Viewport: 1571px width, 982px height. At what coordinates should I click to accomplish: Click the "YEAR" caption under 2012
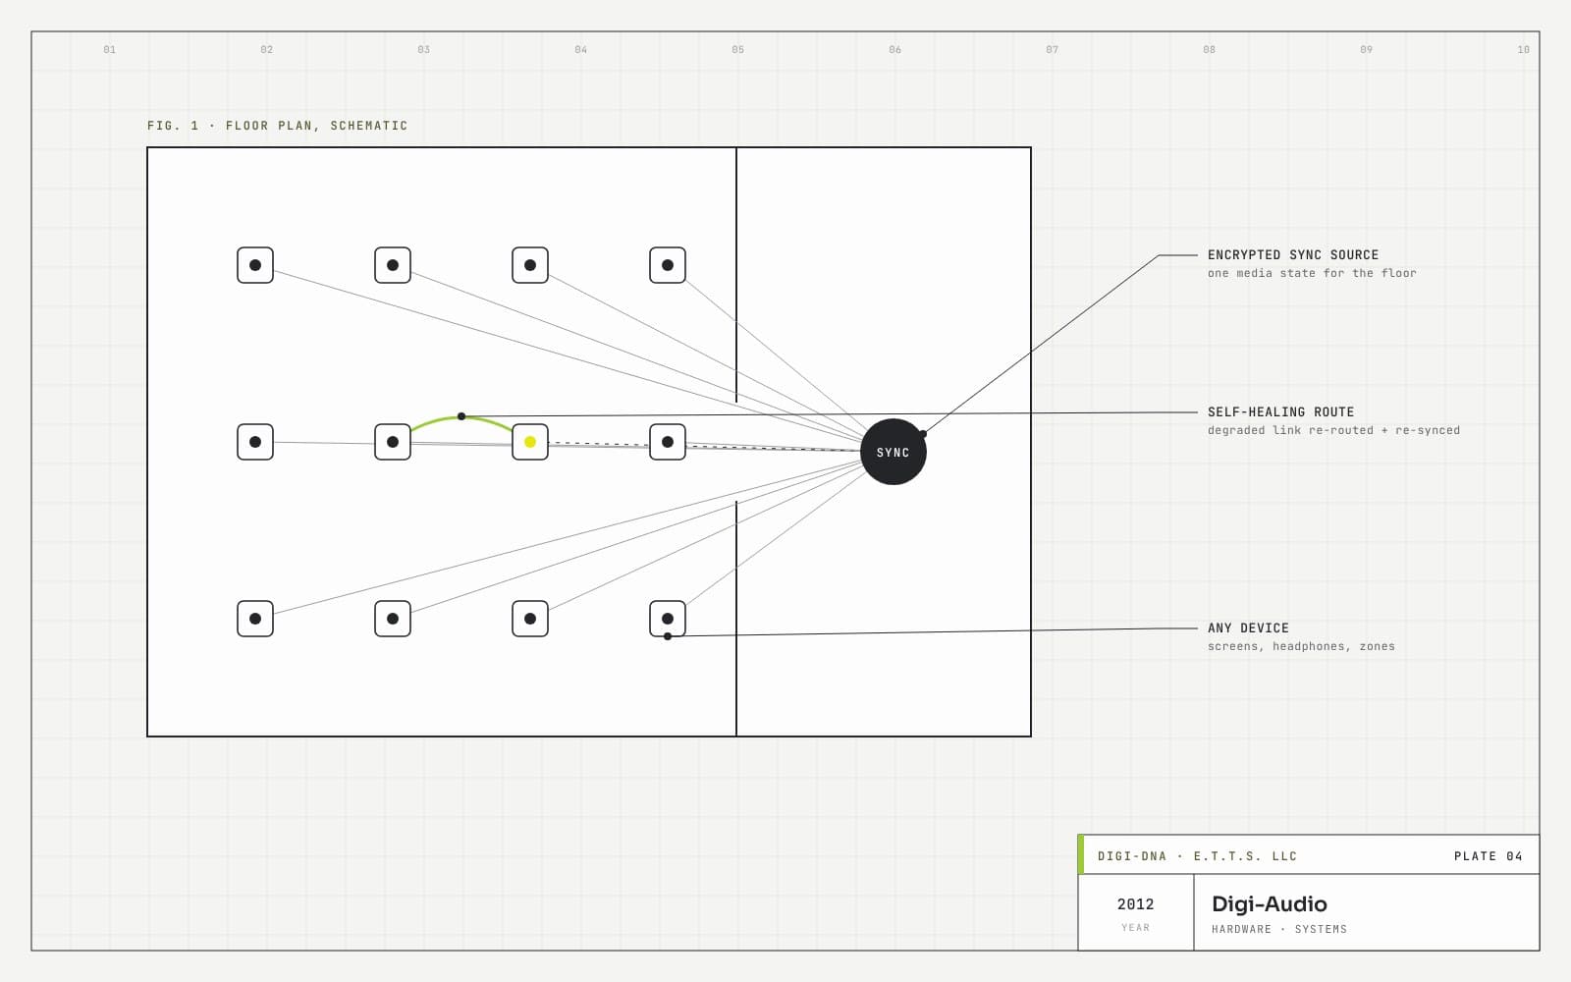point(1136,928)
